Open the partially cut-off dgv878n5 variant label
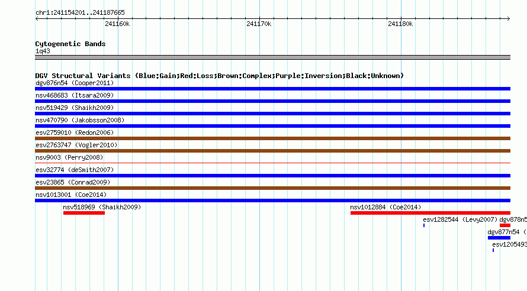The height and width of the screenshot is (291, 527). click(x=513, y=219)
